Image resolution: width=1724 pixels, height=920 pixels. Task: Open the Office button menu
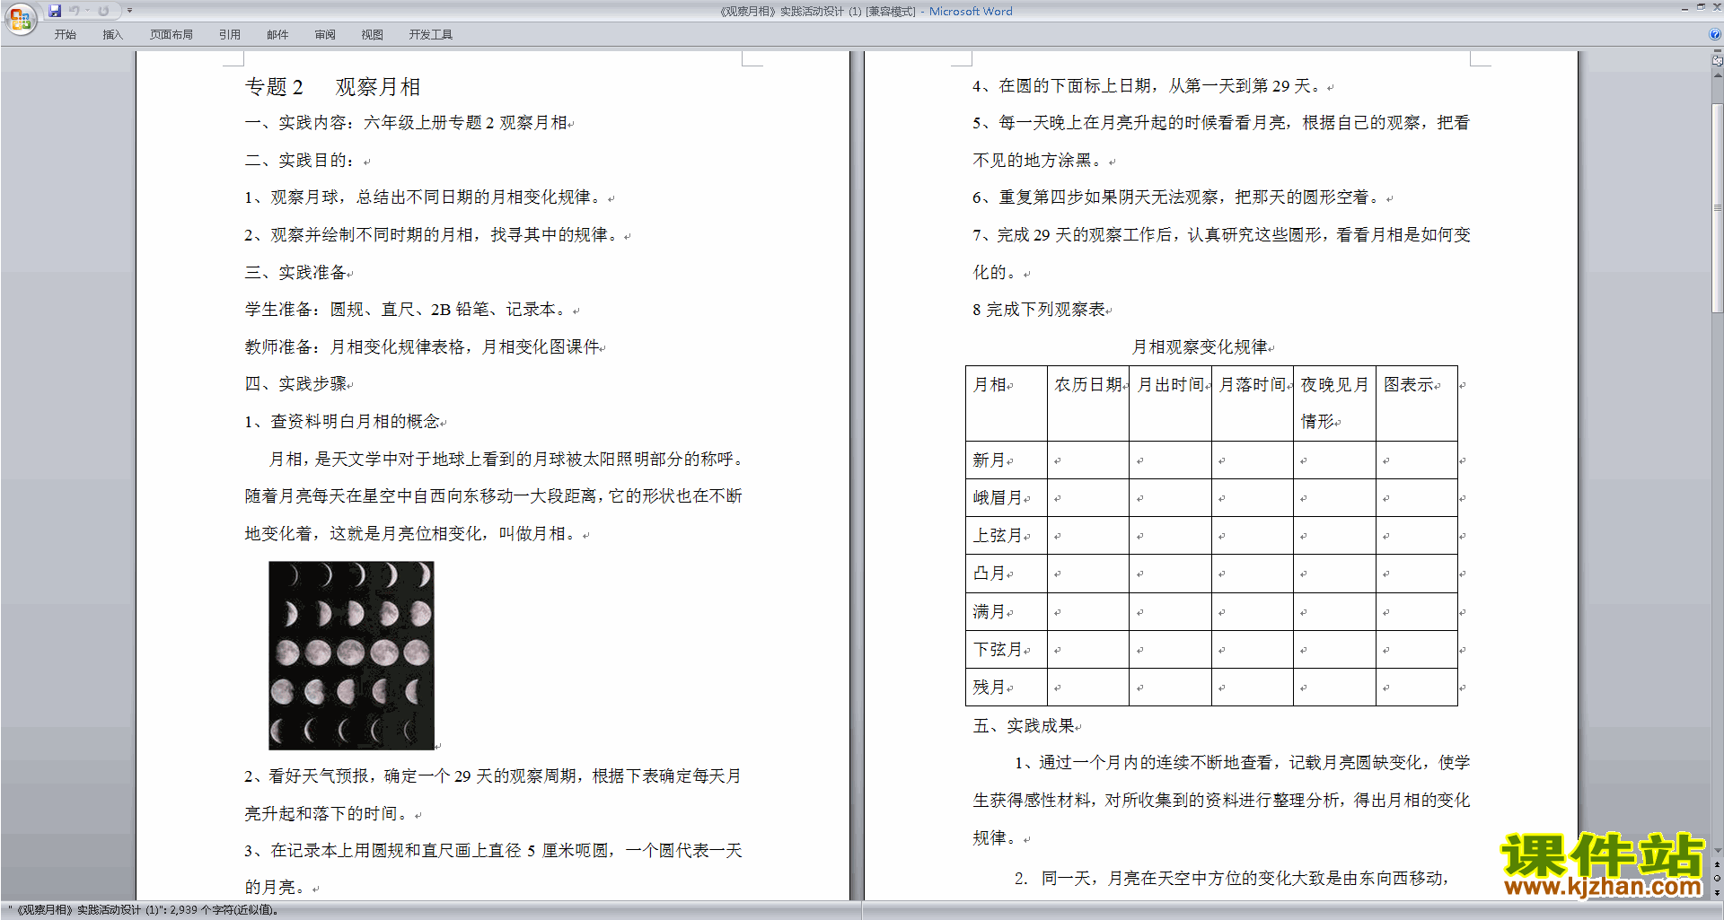point(20,18)
